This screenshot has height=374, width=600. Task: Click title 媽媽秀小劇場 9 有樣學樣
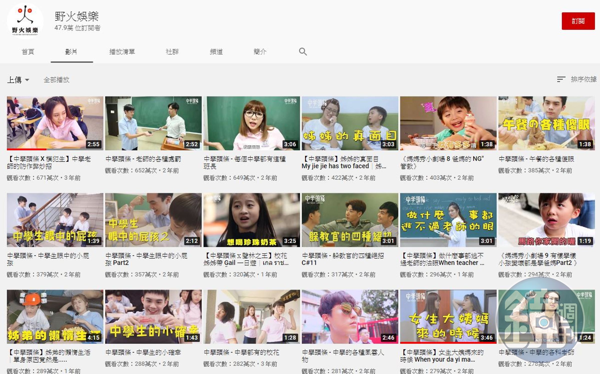pyautogui.click(x=537, y=259)
